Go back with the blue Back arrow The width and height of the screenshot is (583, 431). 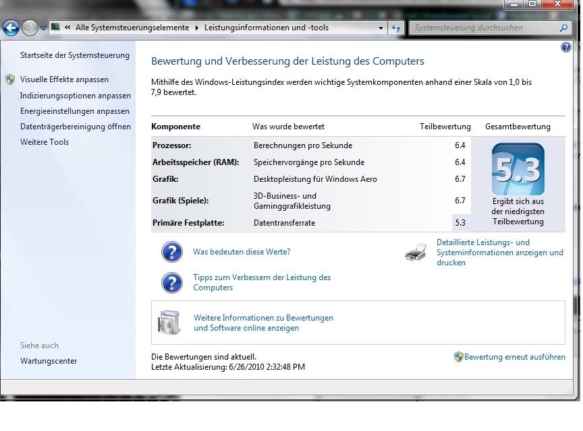(x=11, y=28)
